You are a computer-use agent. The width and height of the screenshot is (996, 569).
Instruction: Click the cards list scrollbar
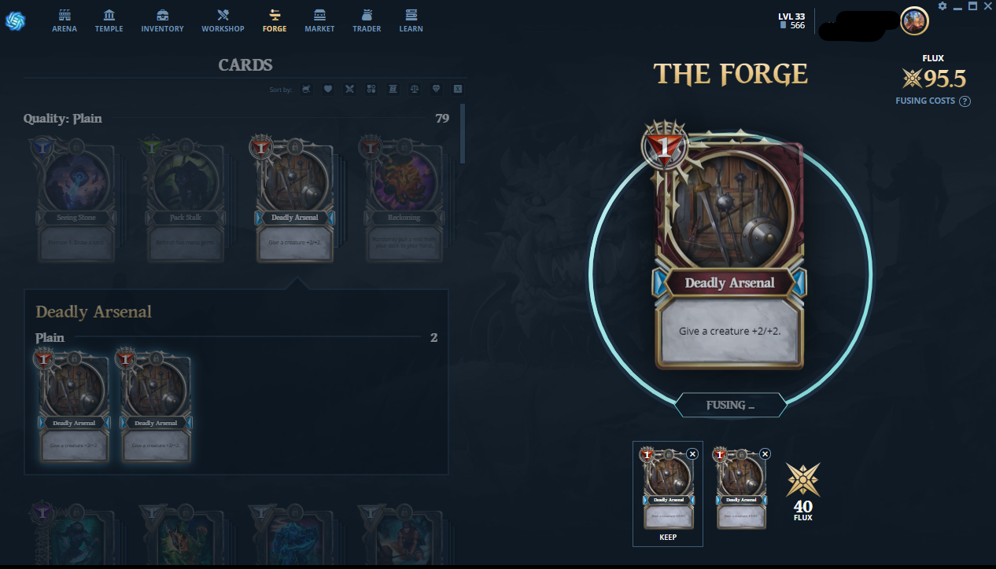point(463,134)
